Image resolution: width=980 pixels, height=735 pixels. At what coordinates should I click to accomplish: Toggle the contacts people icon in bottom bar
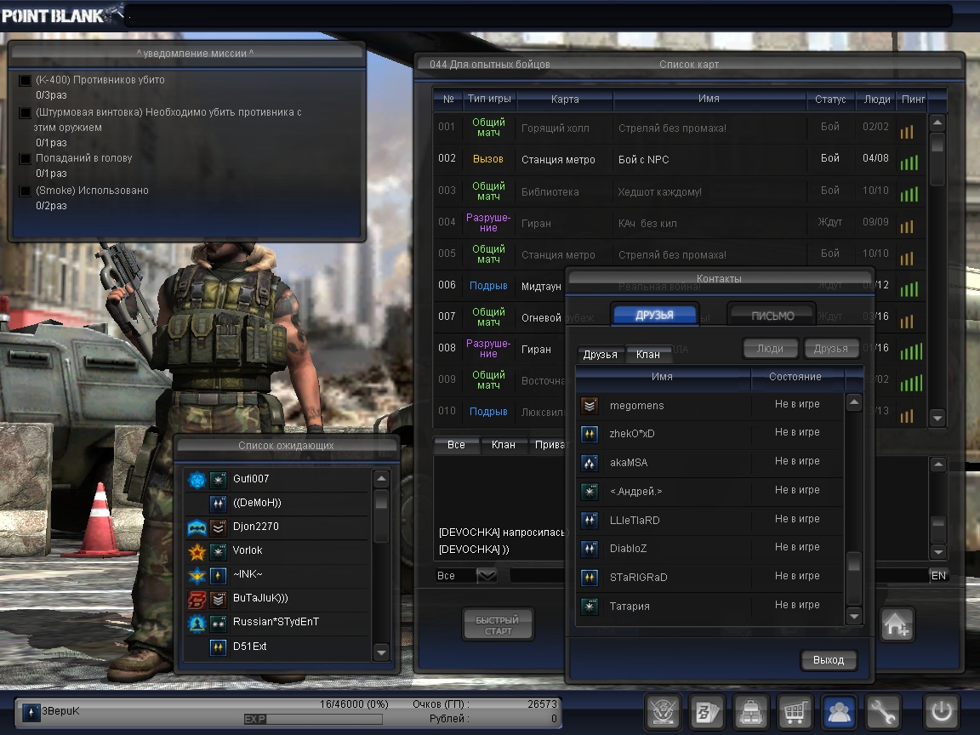[x=838, y=711]
